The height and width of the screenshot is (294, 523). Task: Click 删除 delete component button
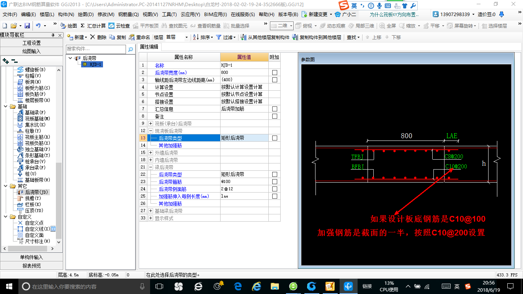[98, 37]
